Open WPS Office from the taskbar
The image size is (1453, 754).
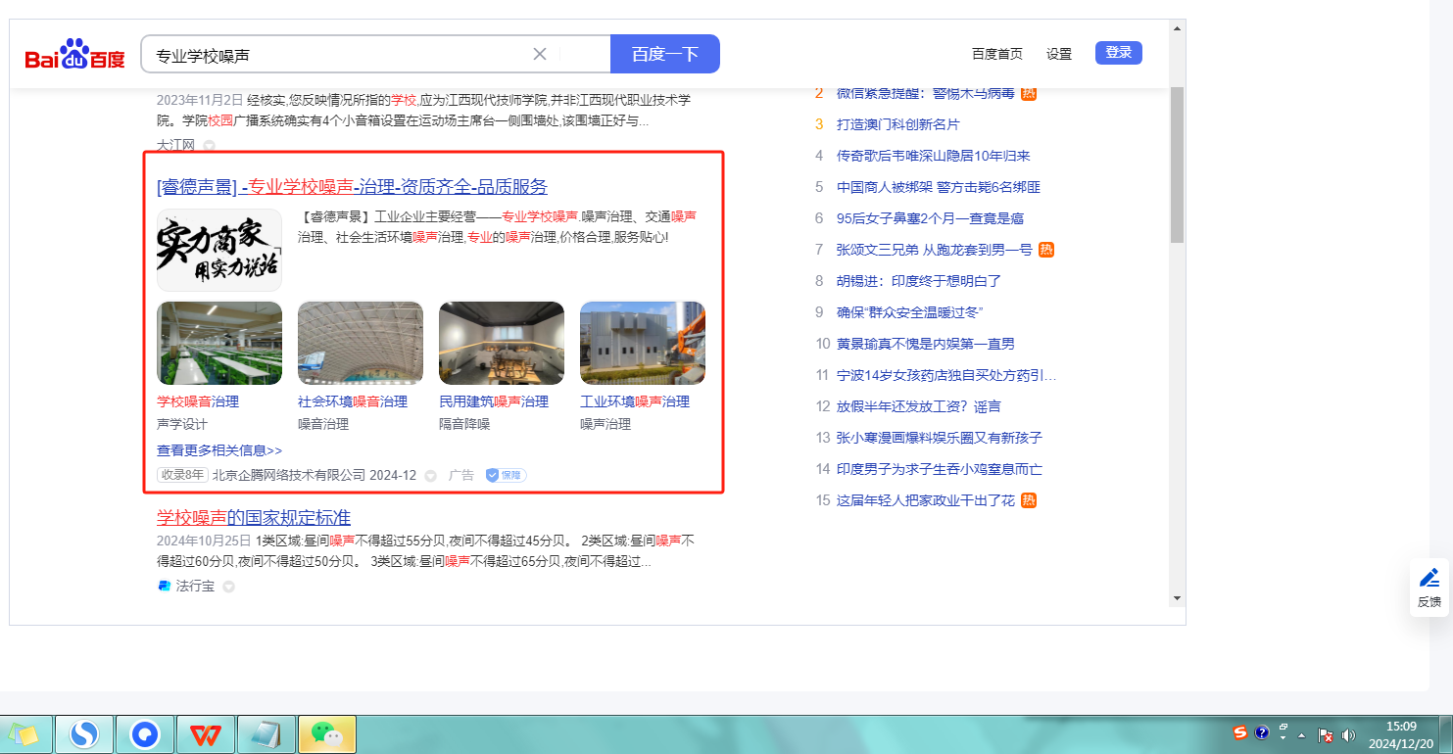click(205, 733)
